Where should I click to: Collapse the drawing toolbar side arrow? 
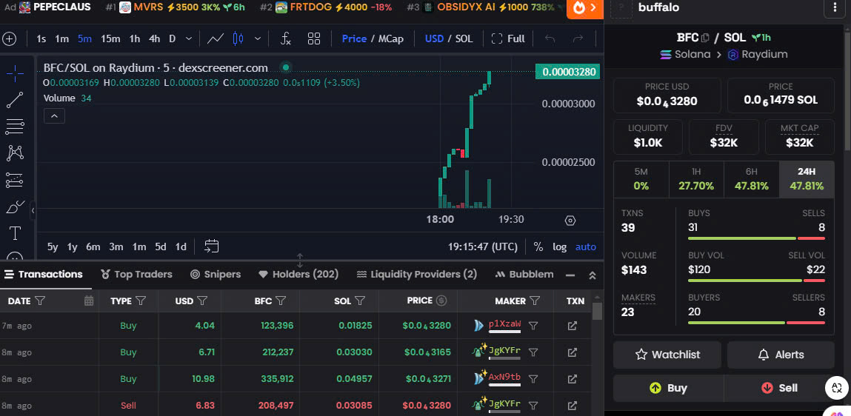pos(33,210)
